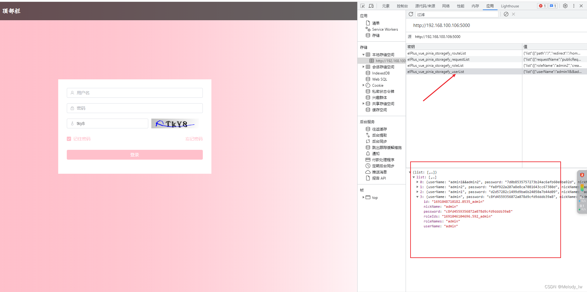Click the 过滤 filter input
This screenshot has height=292, width=587.
[x=457, y=14]
